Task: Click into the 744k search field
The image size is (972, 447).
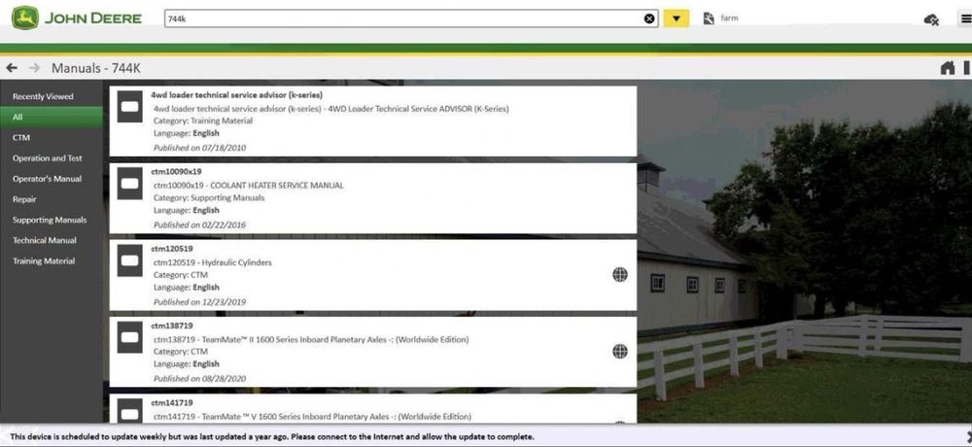Action: pos(403,18)
